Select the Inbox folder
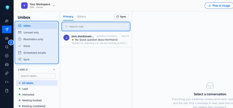Screen dimensions: 233x108 point(37,26)
